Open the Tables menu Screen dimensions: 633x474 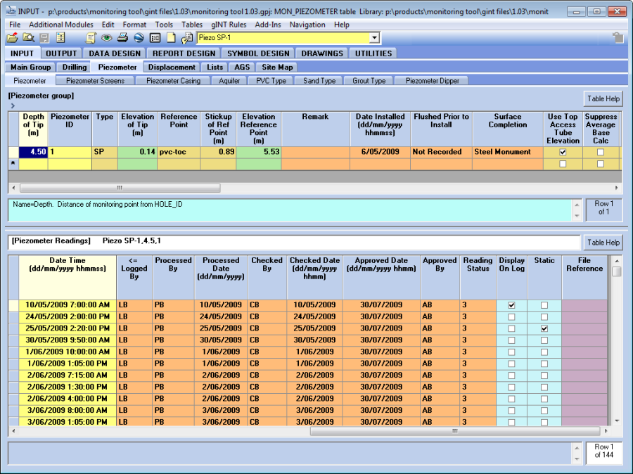[x=192, y=25]
